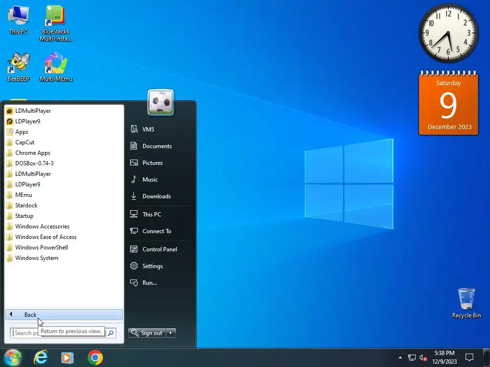Expand the Startup folder
Image resolution: width=490 pixels, height=367 pixels.
point(64,216)
